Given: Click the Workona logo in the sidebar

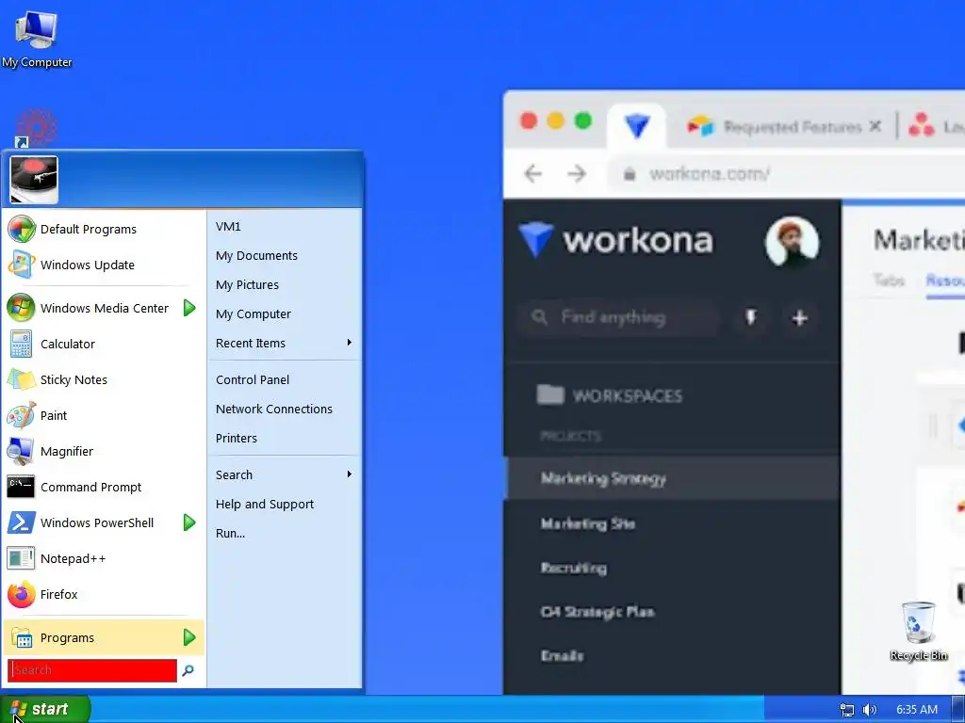Looking at the screenshot, I should (615, 240).
